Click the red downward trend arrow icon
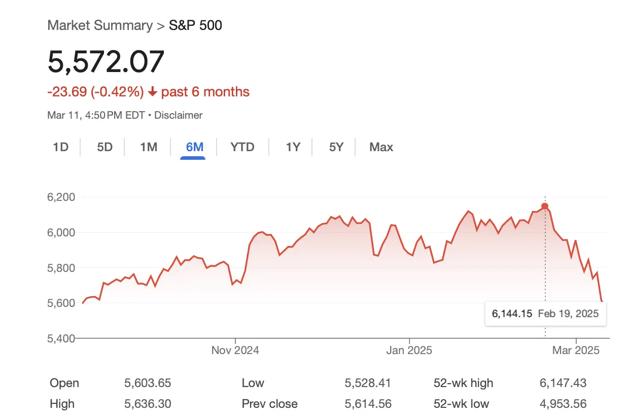The width and height of the screenshot is (627, 419). (153, 92)
